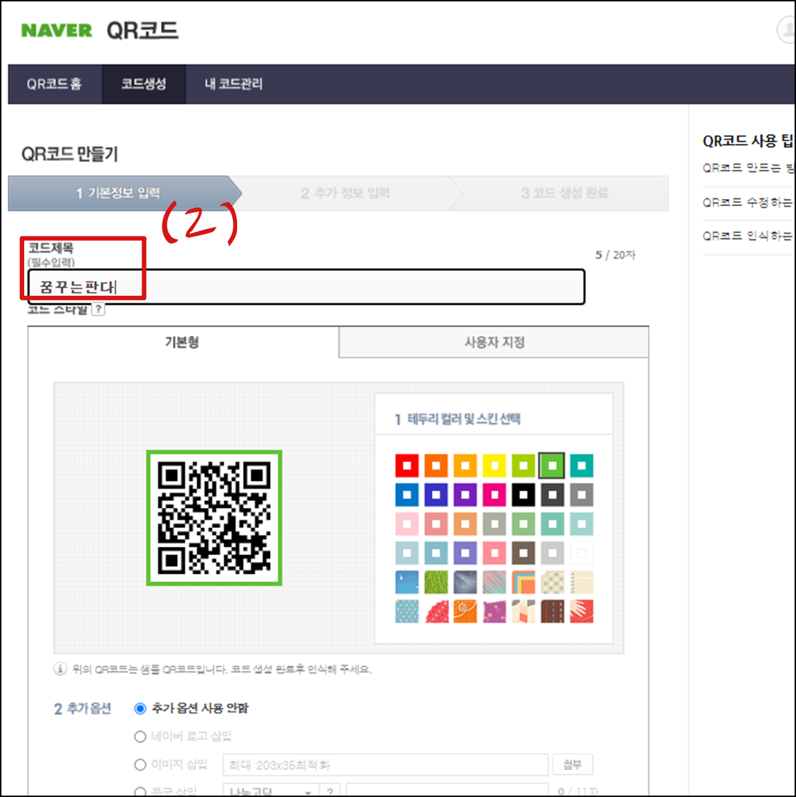The height and width of the screenshot is (797, 796).
Task: Click the sample QR code preview image
Action: point(214,518)
